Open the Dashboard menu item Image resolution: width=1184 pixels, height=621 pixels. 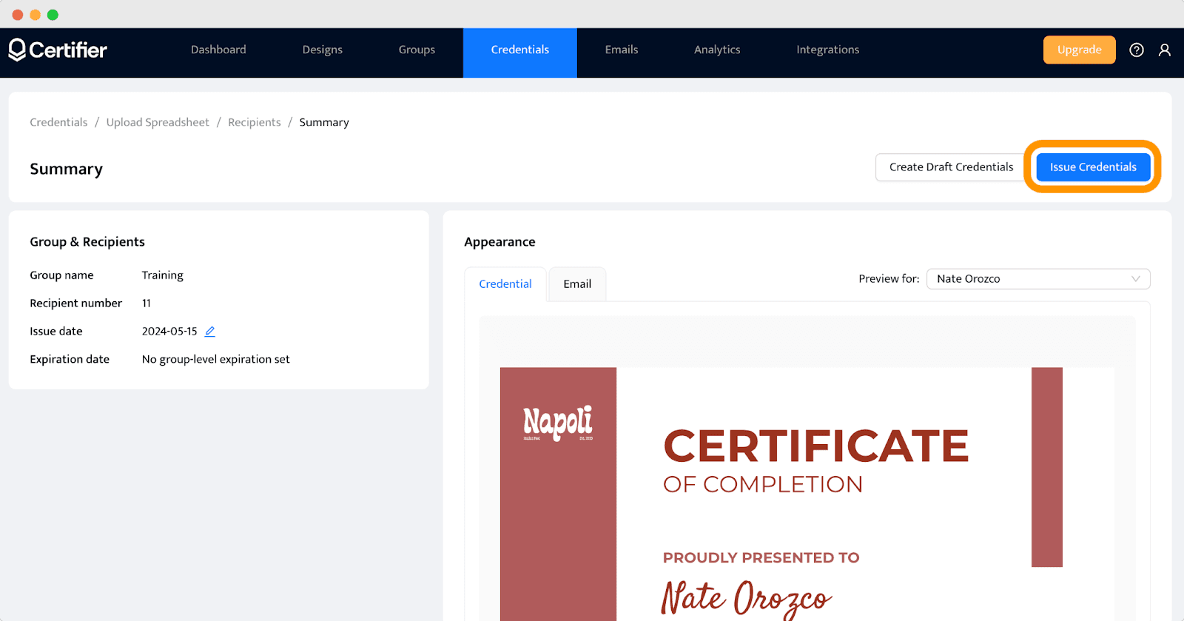[218, 50]
